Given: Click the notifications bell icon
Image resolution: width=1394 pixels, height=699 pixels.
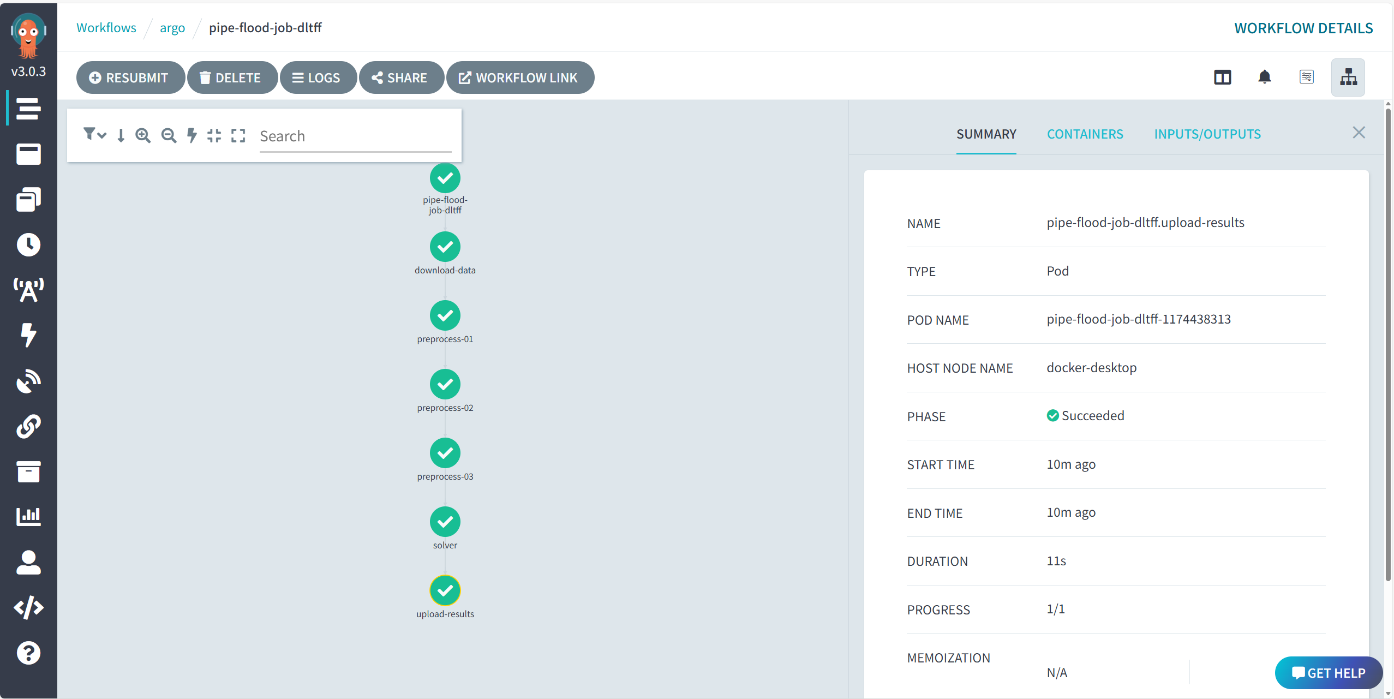Looking at the screenshot, I should click(x=1264, y=77).
